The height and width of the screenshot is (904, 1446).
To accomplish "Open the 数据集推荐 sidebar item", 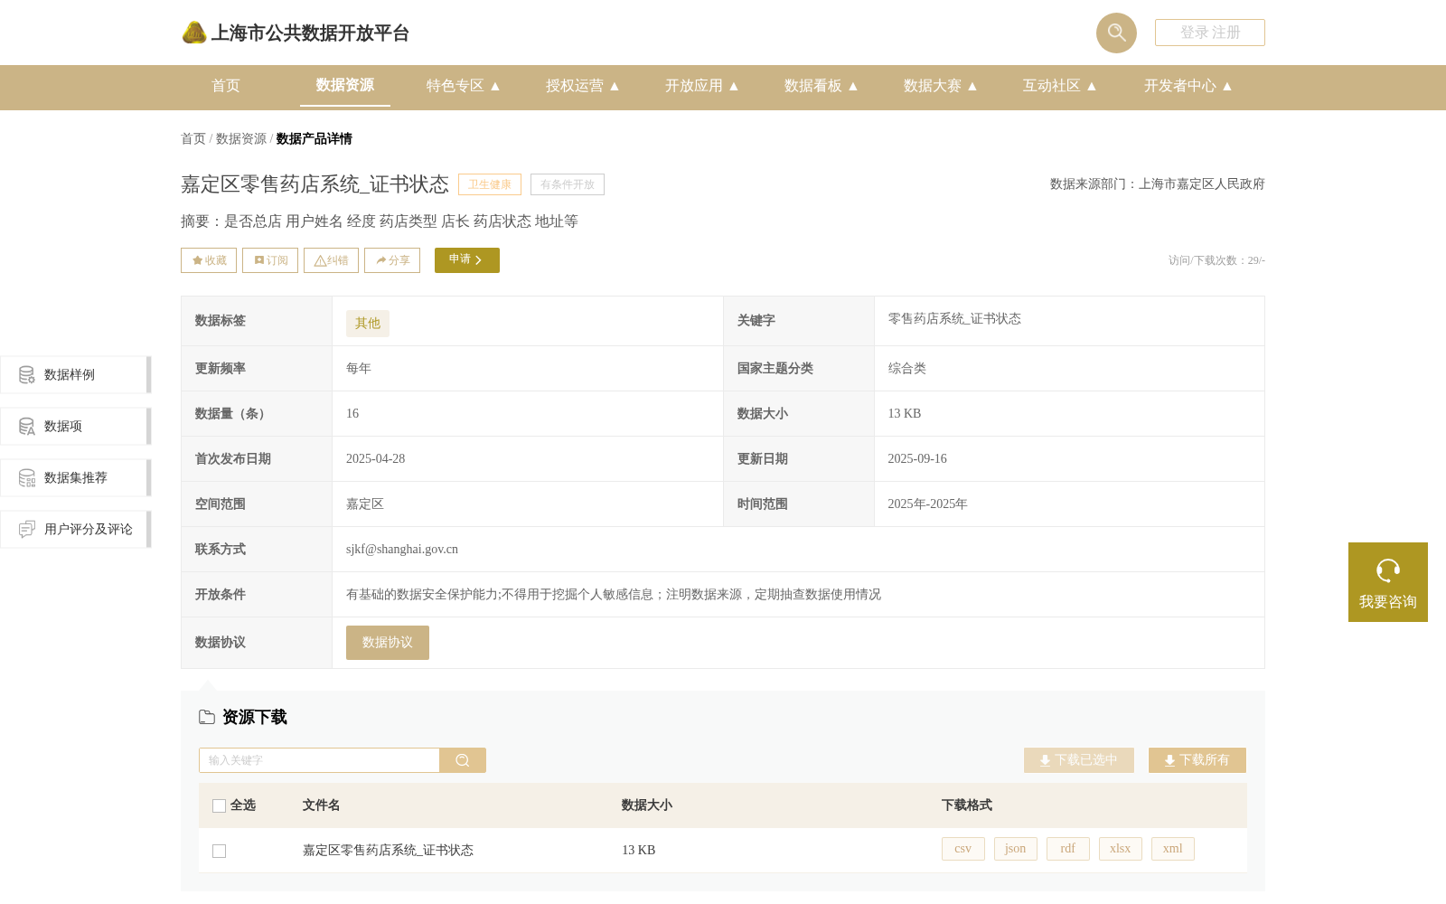I will coord(75,477).
